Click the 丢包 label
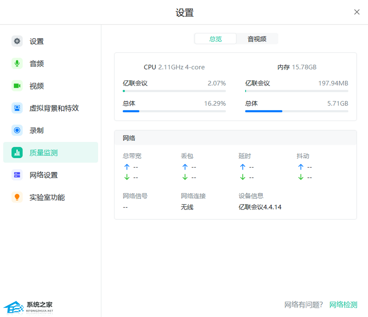The image size is (368, 317). coord(187,156)
